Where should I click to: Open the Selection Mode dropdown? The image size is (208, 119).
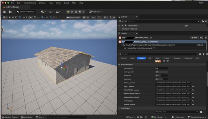(26, 12)
